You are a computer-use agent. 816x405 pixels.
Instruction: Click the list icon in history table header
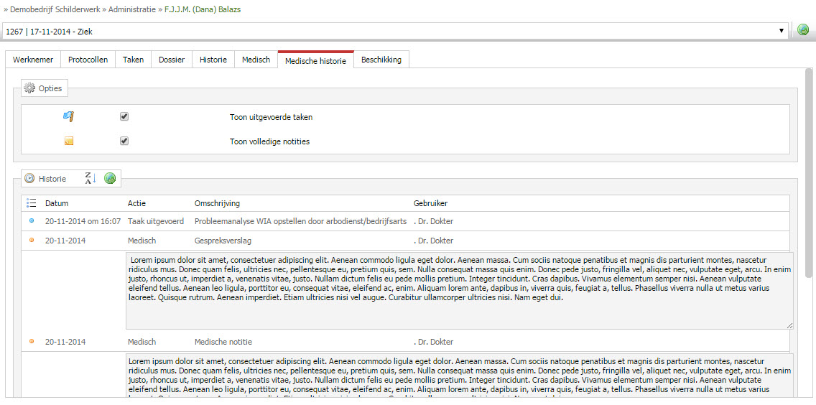[x=31, y=203]
